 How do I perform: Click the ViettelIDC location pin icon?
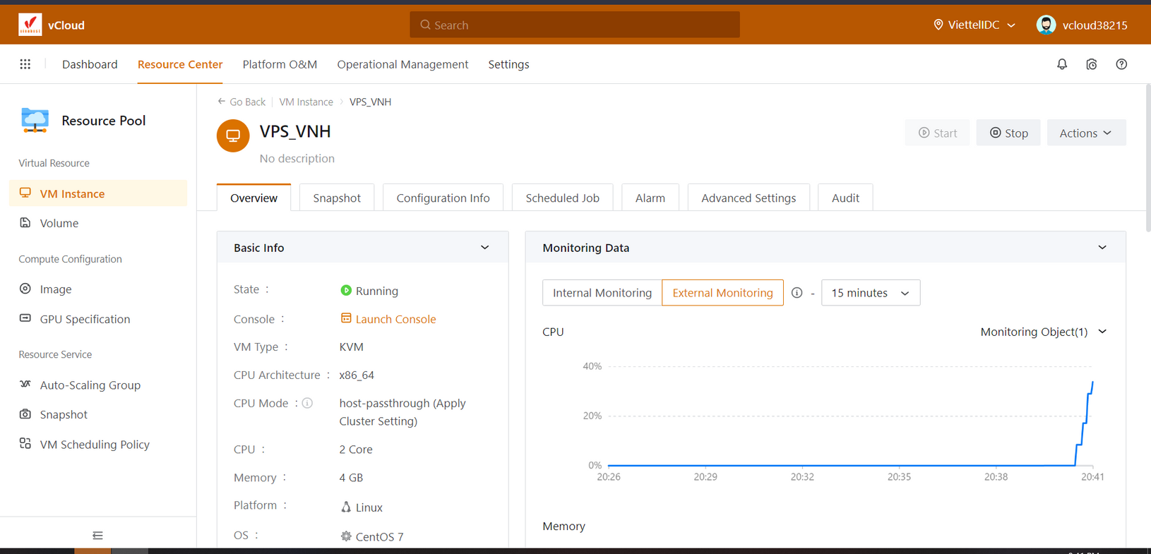click(938, 25)
